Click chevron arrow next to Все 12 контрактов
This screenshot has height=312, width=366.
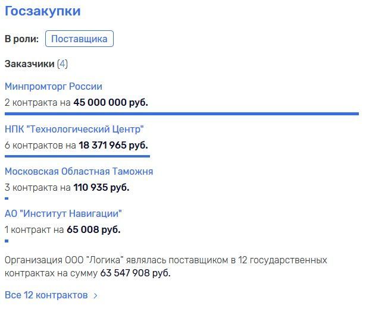click(x=95, y=296)
